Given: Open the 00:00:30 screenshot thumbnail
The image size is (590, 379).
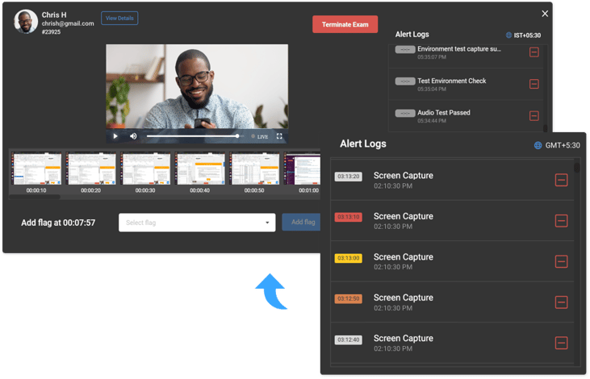Looking at the screenshot, I should (x=145, y=169).
